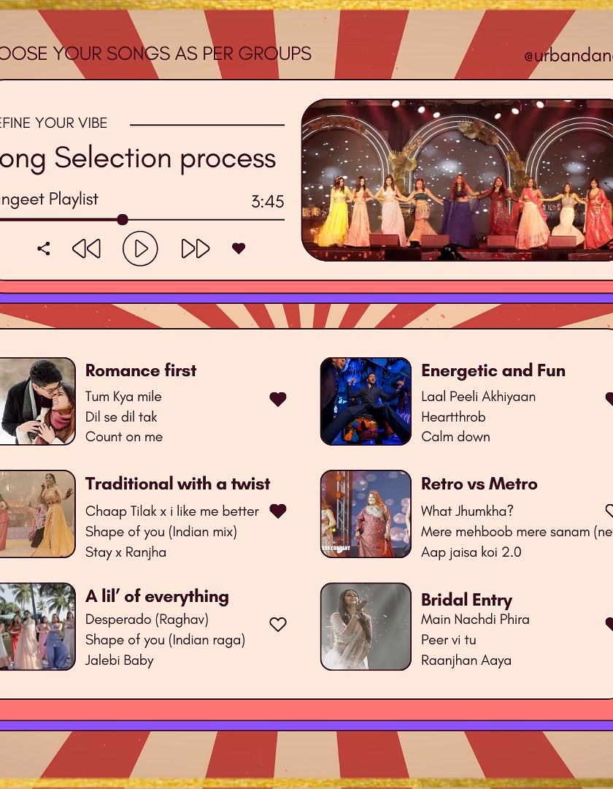Open the Energetic and Fun dance thumbnail
613x789 pixels.
pos(366,401)
